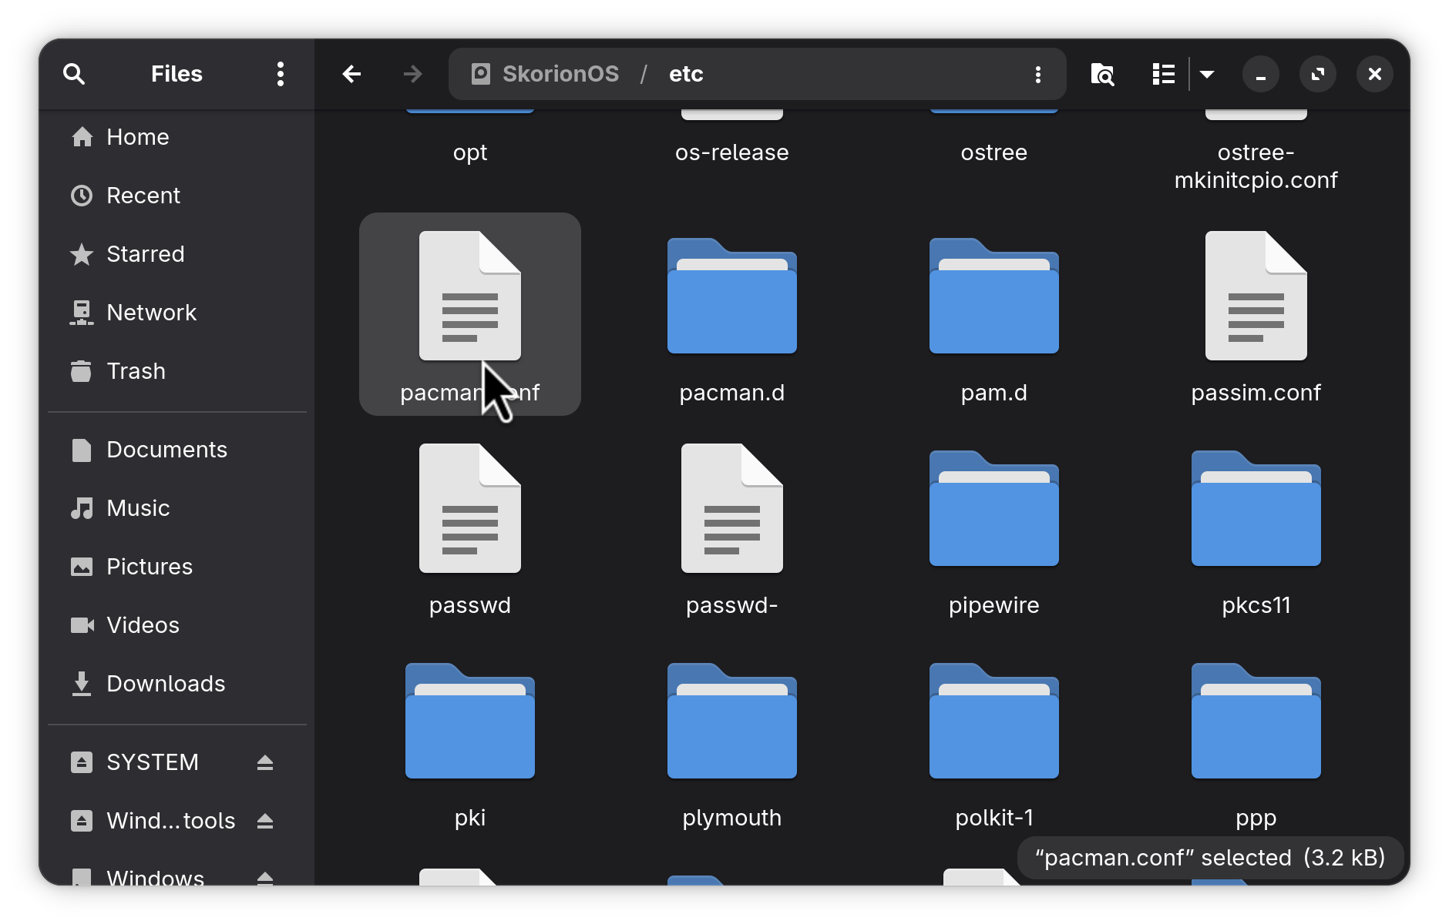Viewport: 1449px width, 924px height.
Task: Open the Downloads folder in sidebar
Action: pos(165,684)
